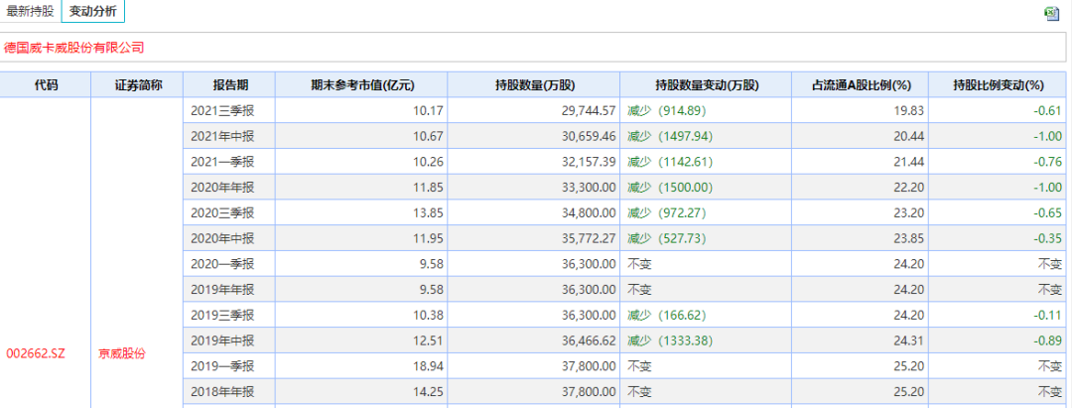Sort by the 报告期 column header
1072x408 pixels.
tap(230, 85)
